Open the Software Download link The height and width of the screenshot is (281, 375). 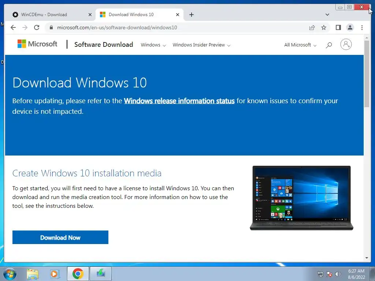click(x=104, y=44)
